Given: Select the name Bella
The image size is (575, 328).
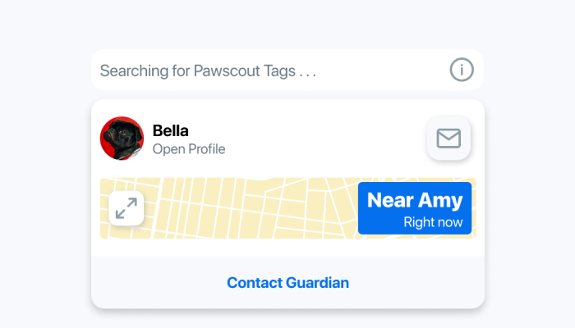Looking at the screenshot, I should click(x=171, y=130).
